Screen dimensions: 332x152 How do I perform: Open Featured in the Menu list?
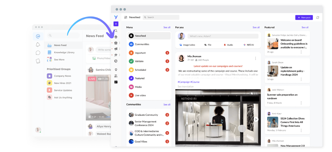[x=149, y=78]
